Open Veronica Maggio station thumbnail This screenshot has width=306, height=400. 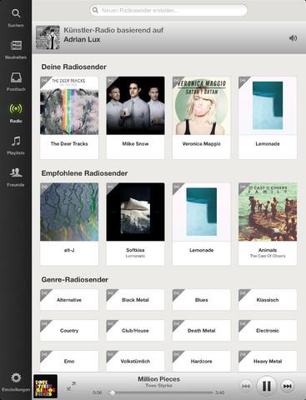[202, 106]
